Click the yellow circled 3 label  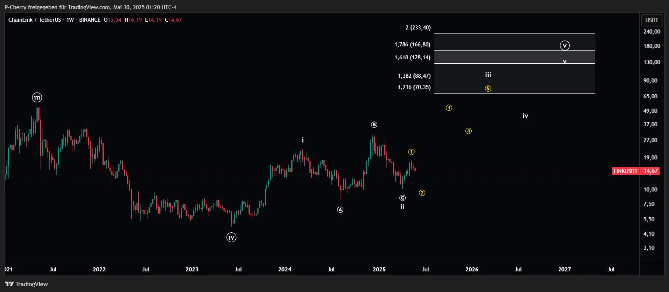(449, 108)
